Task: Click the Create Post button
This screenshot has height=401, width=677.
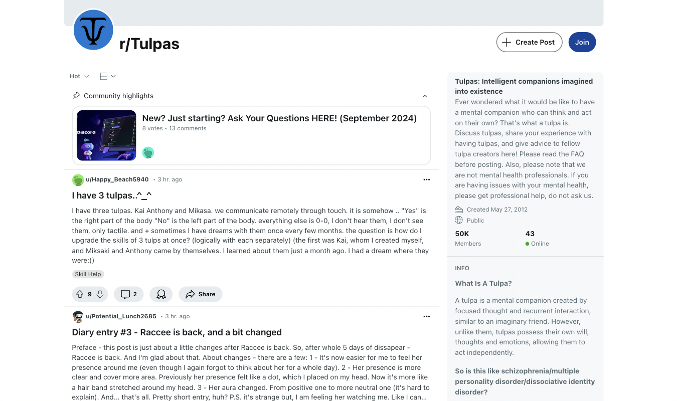Action: coord(529,42)
